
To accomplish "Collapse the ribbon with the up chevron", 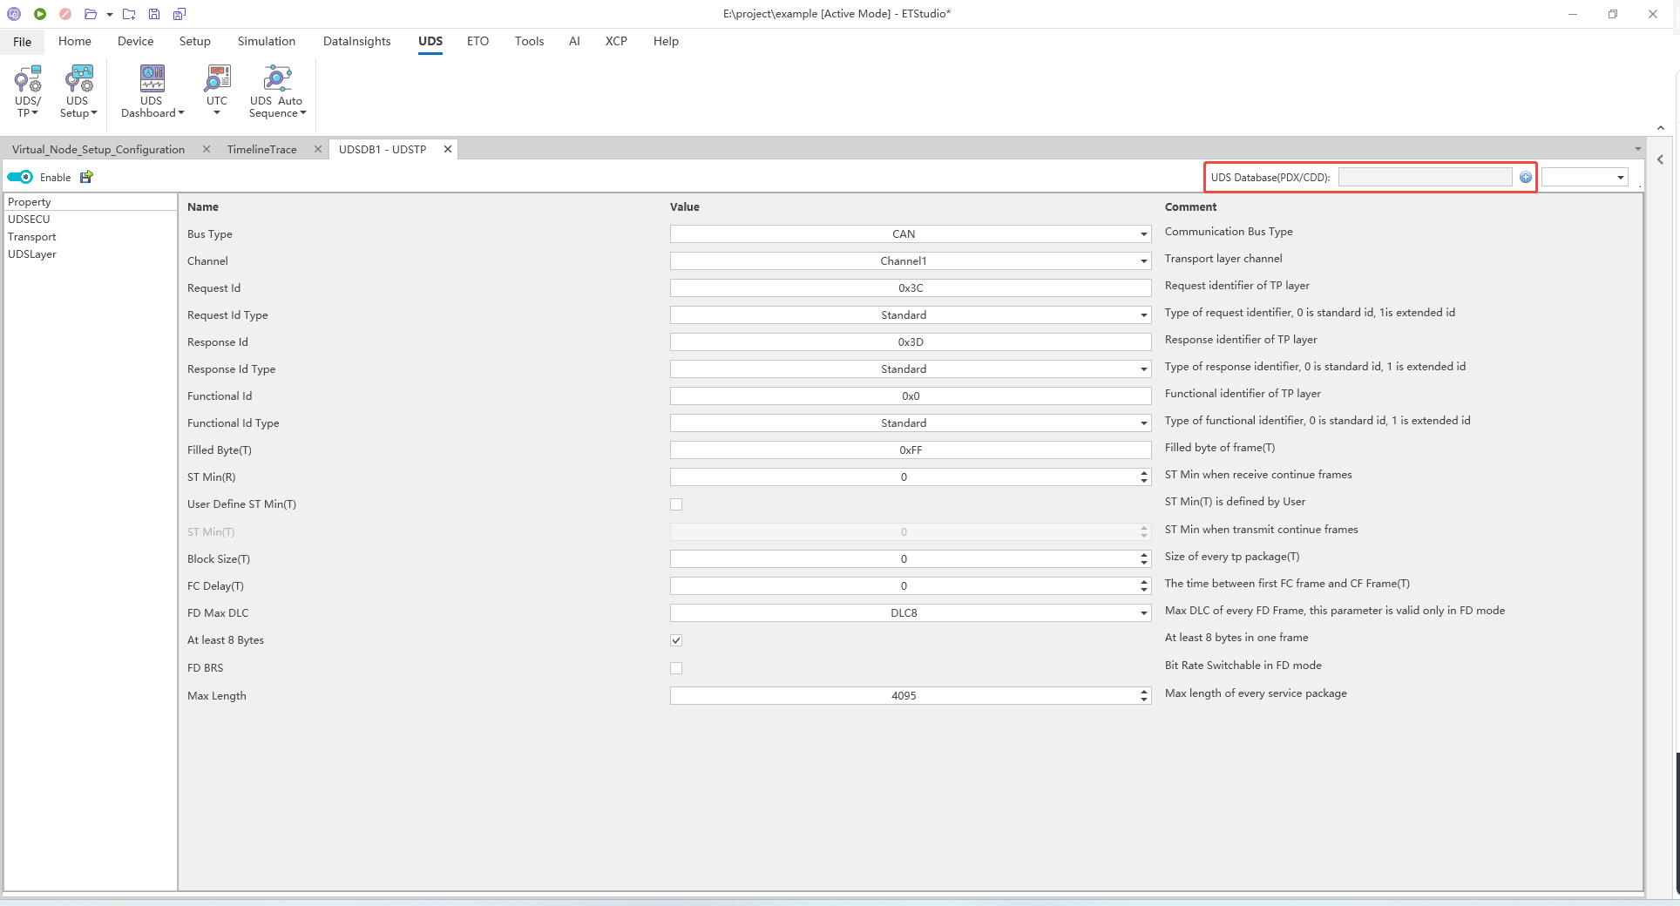I will pos(1661,128).
